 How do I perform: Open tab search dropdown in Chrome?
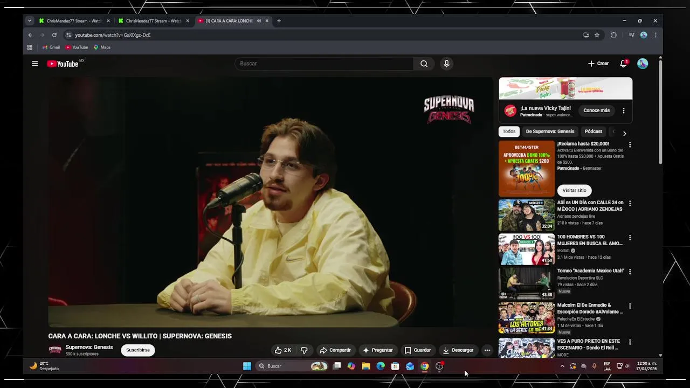tap(30, 21)
